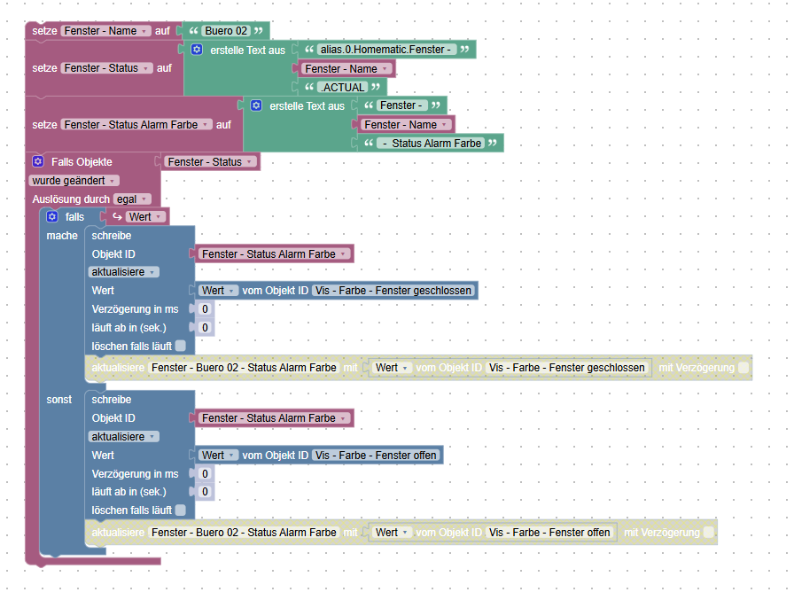The image size is (794, 600).
Task: Open 'egal' dropdown for Auslösung durch
Action: coord(132,199)
